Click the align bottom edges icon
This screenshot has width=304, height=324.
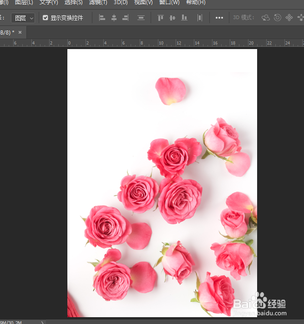click(184, 18)
